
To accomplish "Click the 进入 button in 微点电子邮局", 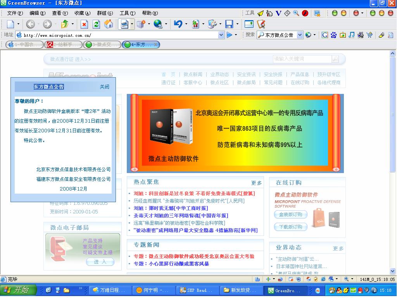I will pos(100,262).
